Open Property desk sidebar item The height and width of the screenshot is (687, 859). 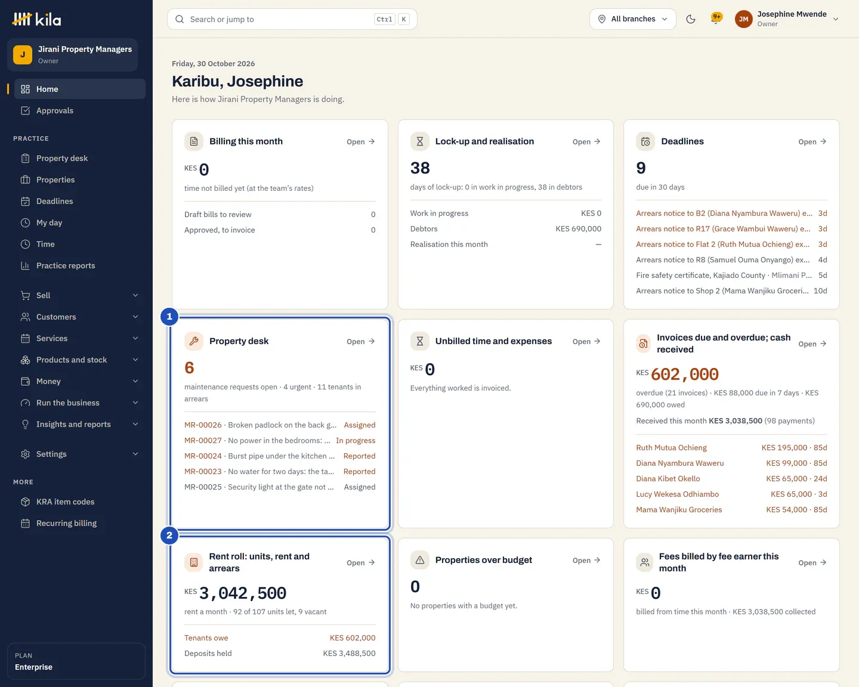pos(79,158)
